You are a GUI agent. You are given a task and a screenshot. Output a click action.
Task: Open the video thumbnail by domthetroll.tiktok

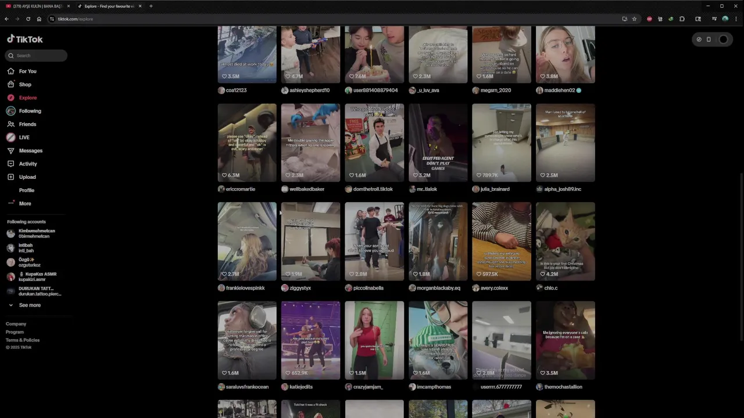374,143
